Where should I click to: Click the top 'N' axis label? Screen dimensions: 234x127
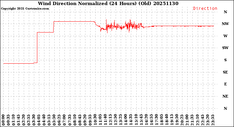point(225,12)
